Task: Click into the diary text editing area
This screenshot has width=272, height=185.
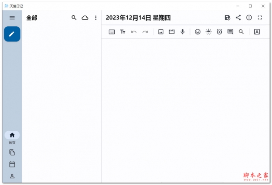Action: point(185,110)
